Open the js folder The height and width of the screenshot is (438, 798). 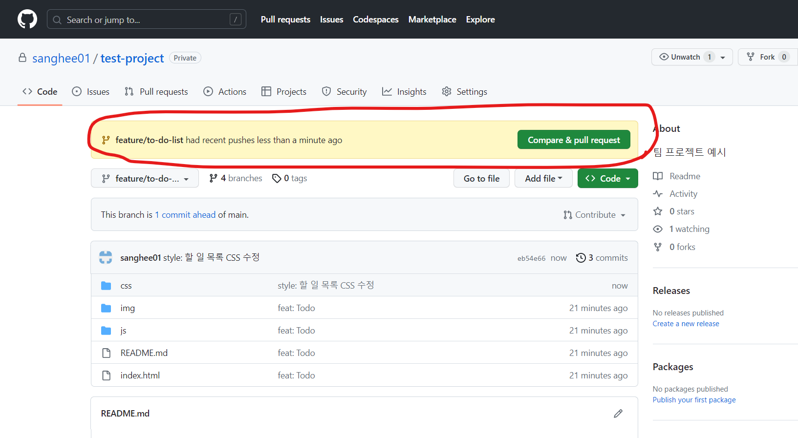pos(123,331)
